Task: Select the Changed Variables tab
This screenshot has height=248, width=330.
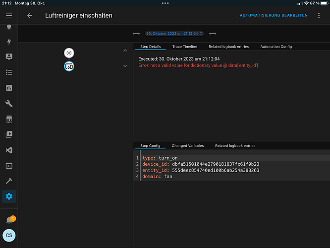Action: click(x=187, y=146)
